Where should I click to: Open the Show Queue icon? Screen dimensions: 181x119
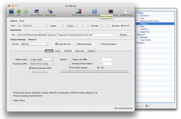tap(50, 11)
